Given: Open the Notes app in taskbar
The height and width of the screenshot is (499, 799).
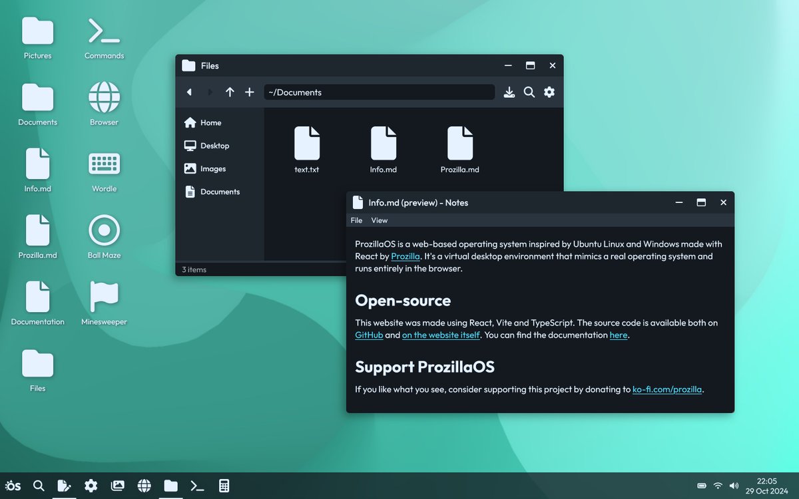Looking at the screenshot, I should pos(65,486).
